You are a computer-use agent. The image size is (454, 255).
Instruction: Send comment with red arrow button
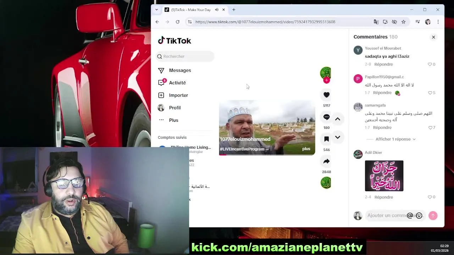tap(433, 216)
